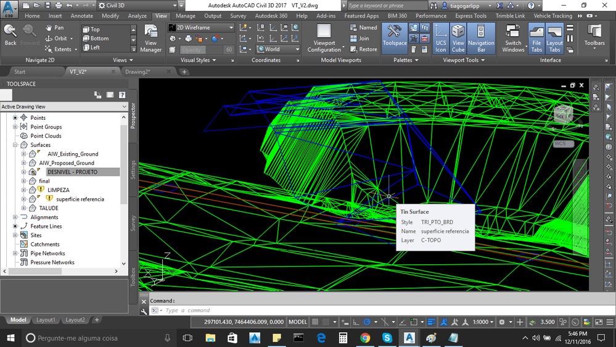Toggle grid display in status bar
616x347 pixels.
pos(315,322)
